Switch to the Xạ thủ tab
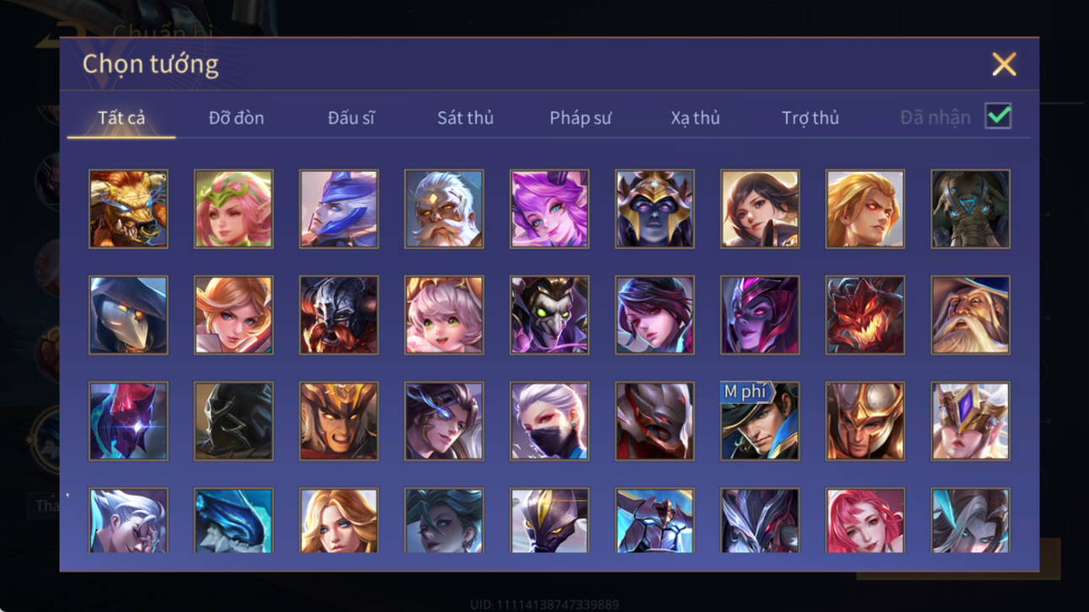Screen dimensions: 1089x612 tap(695, 118)
